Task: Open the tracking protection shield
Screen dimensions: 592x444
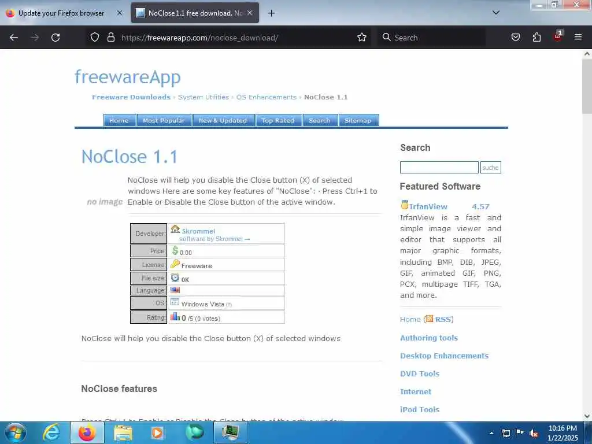Action: pyautogui.click(x=95, y=37)
